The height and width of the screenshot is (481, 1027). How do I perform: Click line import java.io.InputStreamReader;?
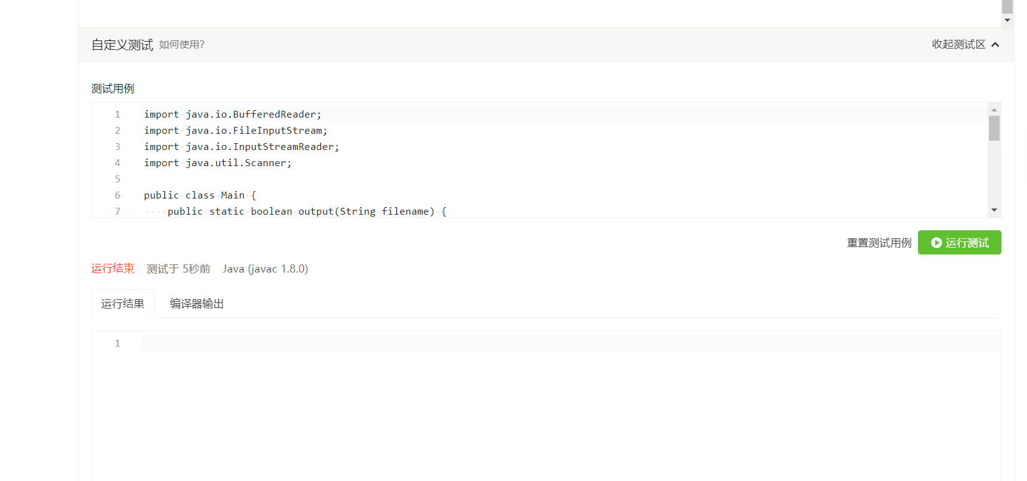242,147
